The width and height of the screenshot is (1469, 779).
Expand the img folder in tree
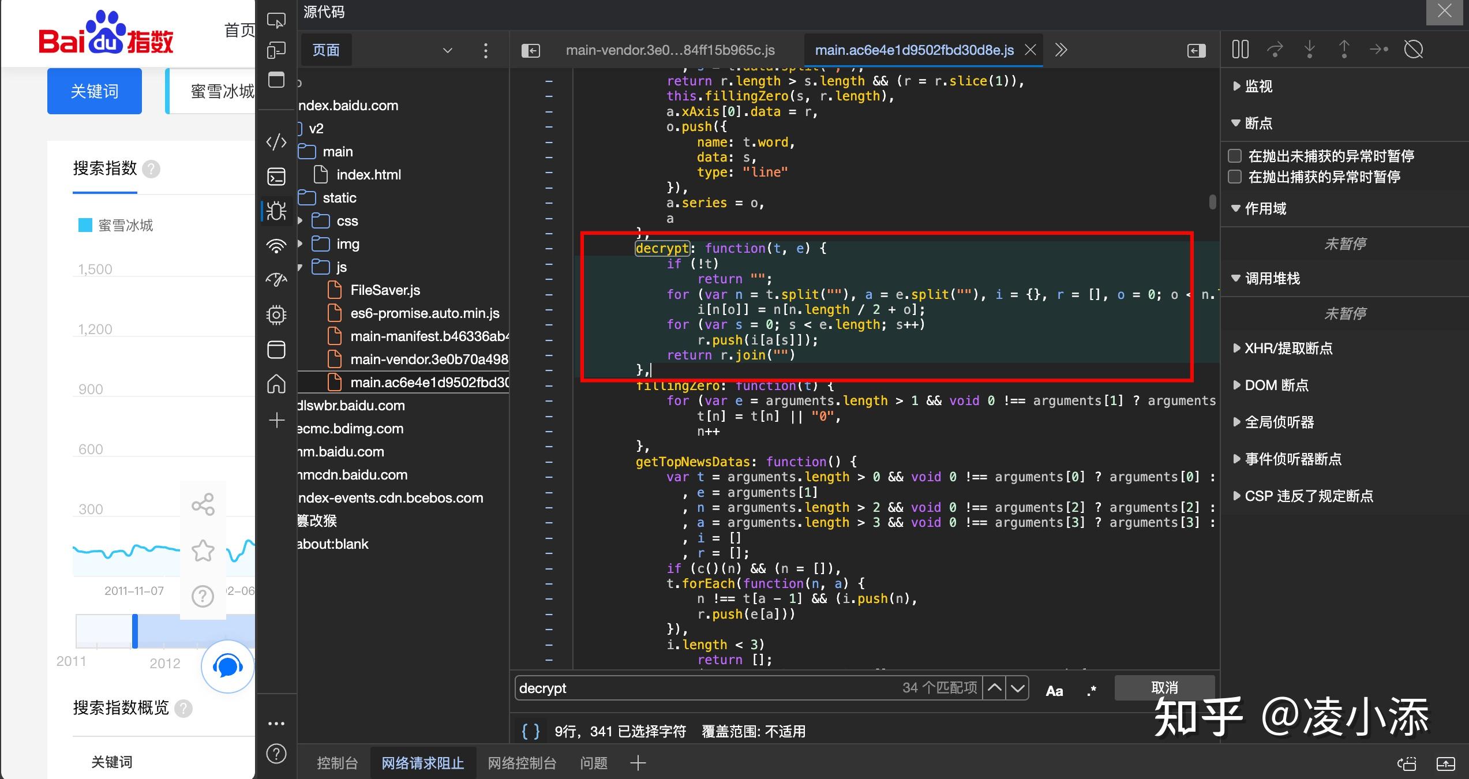click(x=300, y=244)
